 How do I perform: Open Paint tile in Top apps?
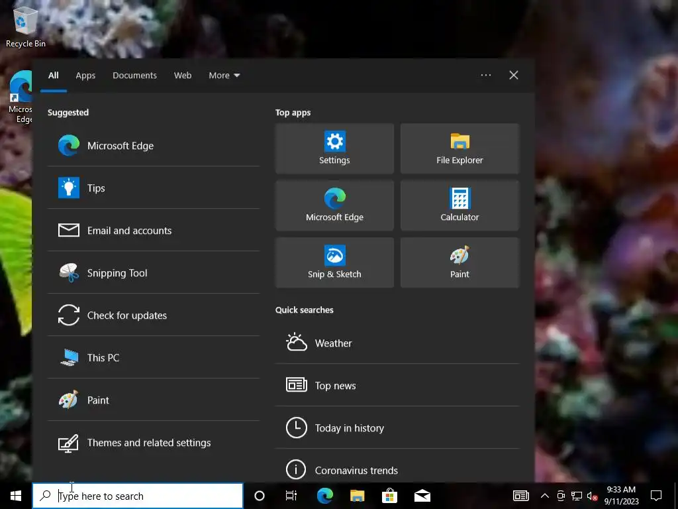[460, 262]
